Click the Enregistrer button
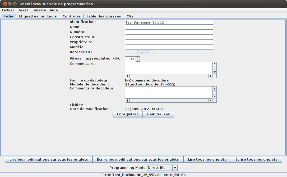 tap(128, 114)
